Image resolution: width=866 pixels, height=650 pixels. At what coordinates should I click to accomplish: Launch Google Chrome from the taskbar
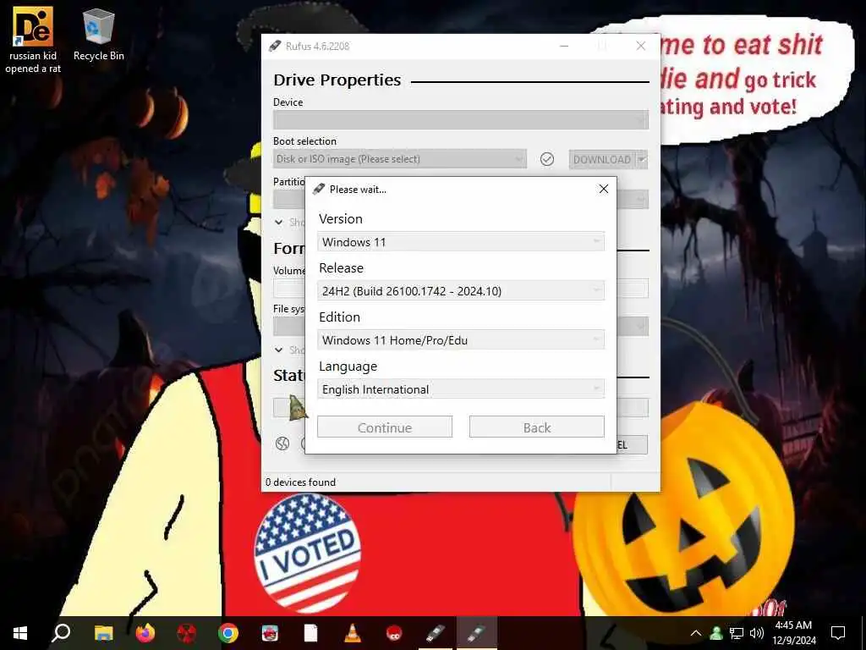tap(228, 633)
